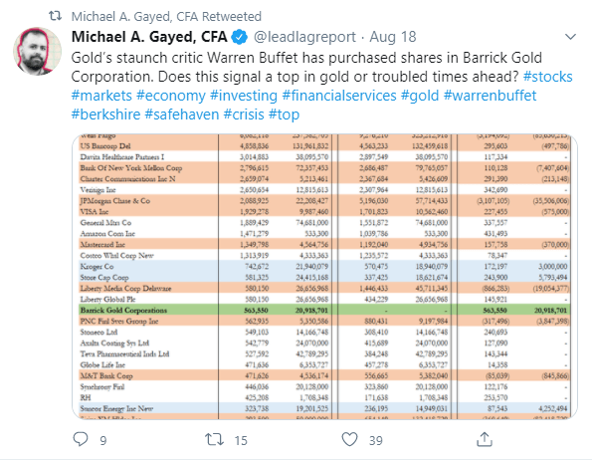Open the #warrenbuffet hashtag
This screenshot has height=461, width=592.
point(491,96)
